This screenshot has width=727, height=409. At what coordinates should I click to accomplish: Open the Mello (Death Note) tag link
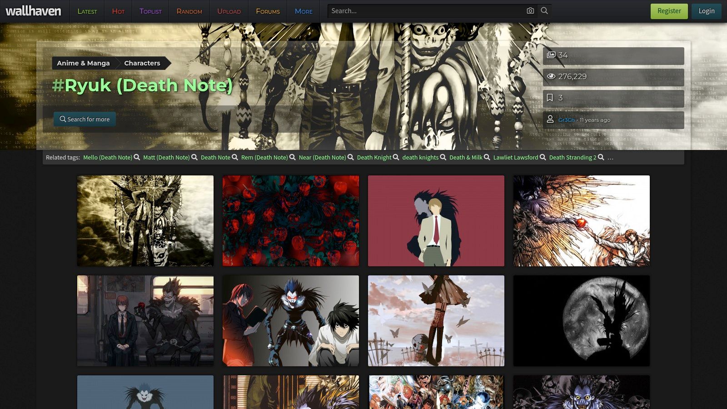108,157
